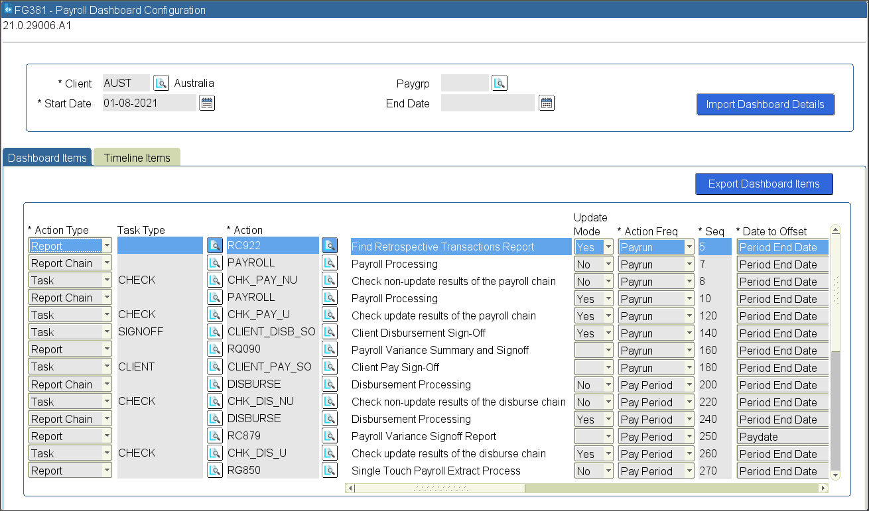This screenshot has height=511, width=869.
Task: Click the Action lookup icon beside RG850
Action: click(330, 471)
